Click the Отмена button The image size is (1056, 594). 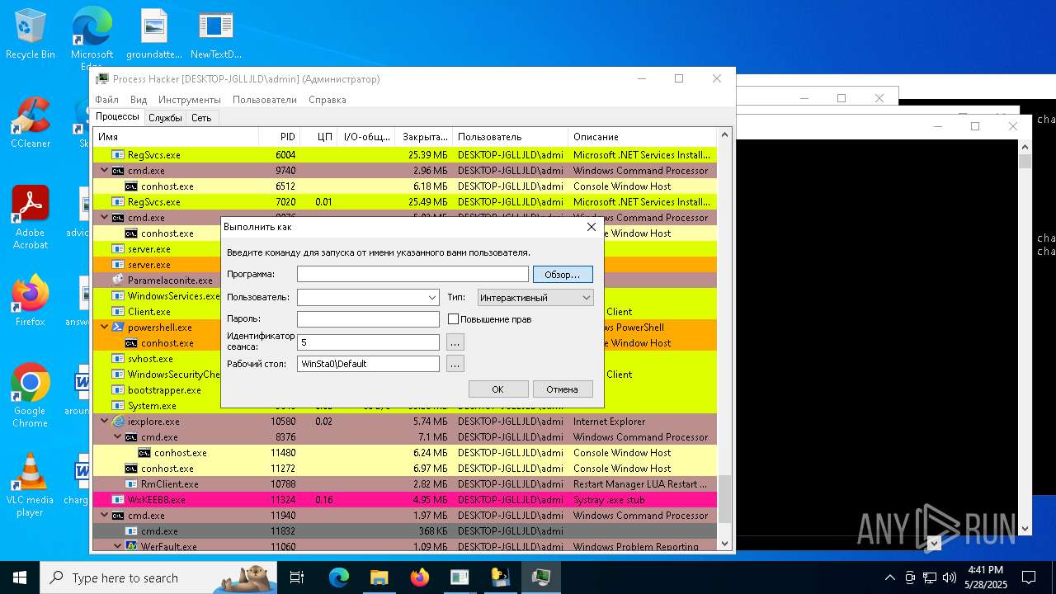point(563,389)
